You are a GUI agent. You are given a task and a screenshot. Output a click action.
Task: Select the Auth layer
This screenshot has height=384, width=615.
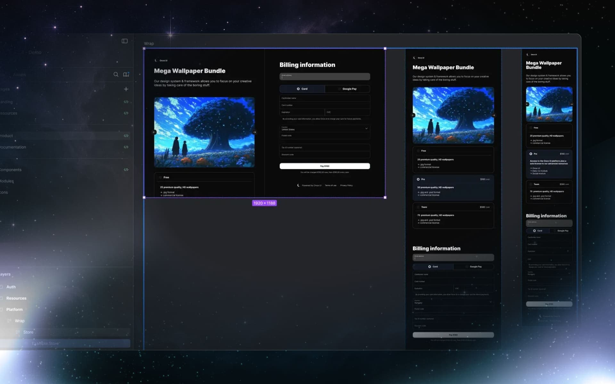click(11, 287)
